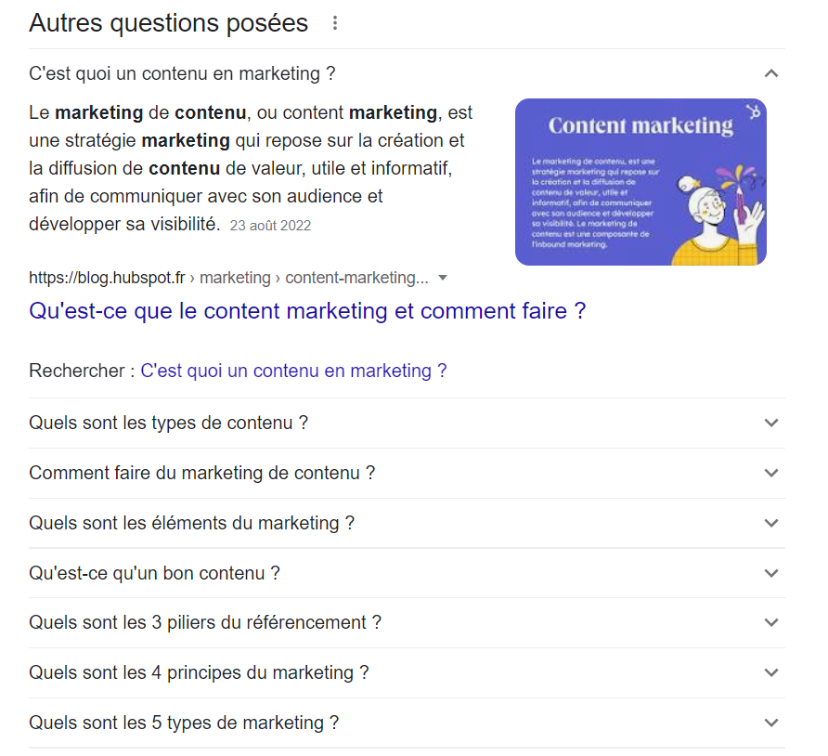Open the three-dot options menu for Autres questions posées
828x756 pixels.
[x=334, y=23]
